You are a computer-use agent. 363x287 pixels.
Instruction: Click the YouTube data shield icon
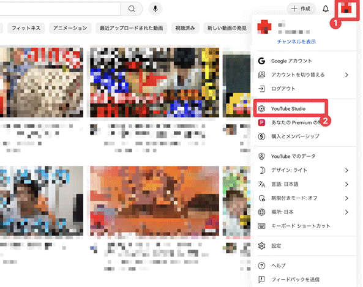(261, 157)
